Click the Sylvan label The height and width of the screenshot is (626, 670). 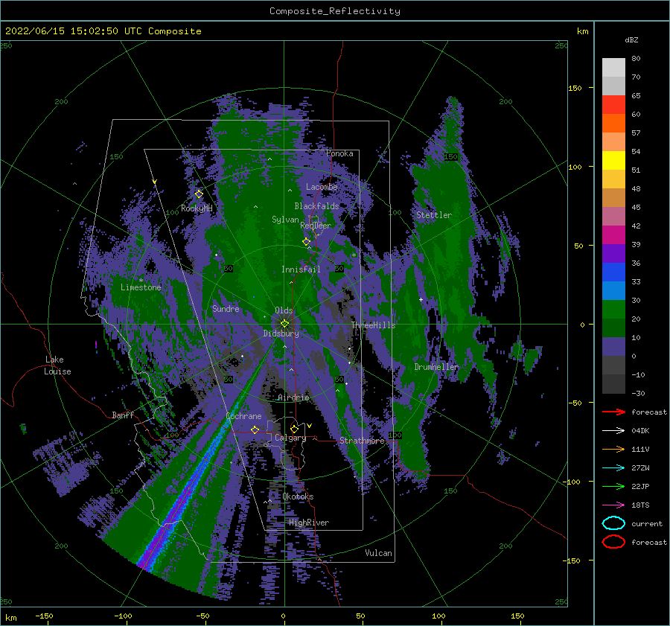[x=285, y=220]
